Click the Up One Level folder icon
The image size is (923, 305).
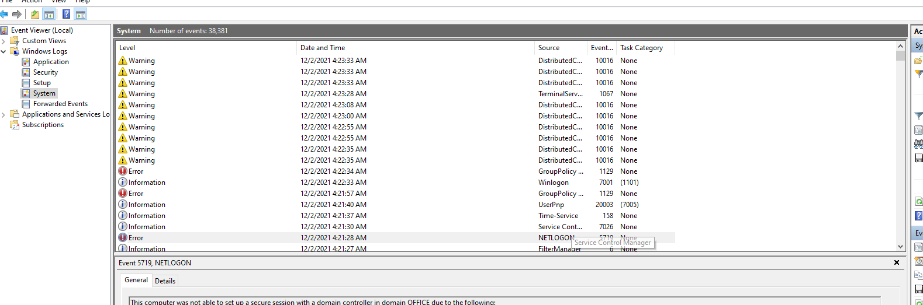(35, 14)
